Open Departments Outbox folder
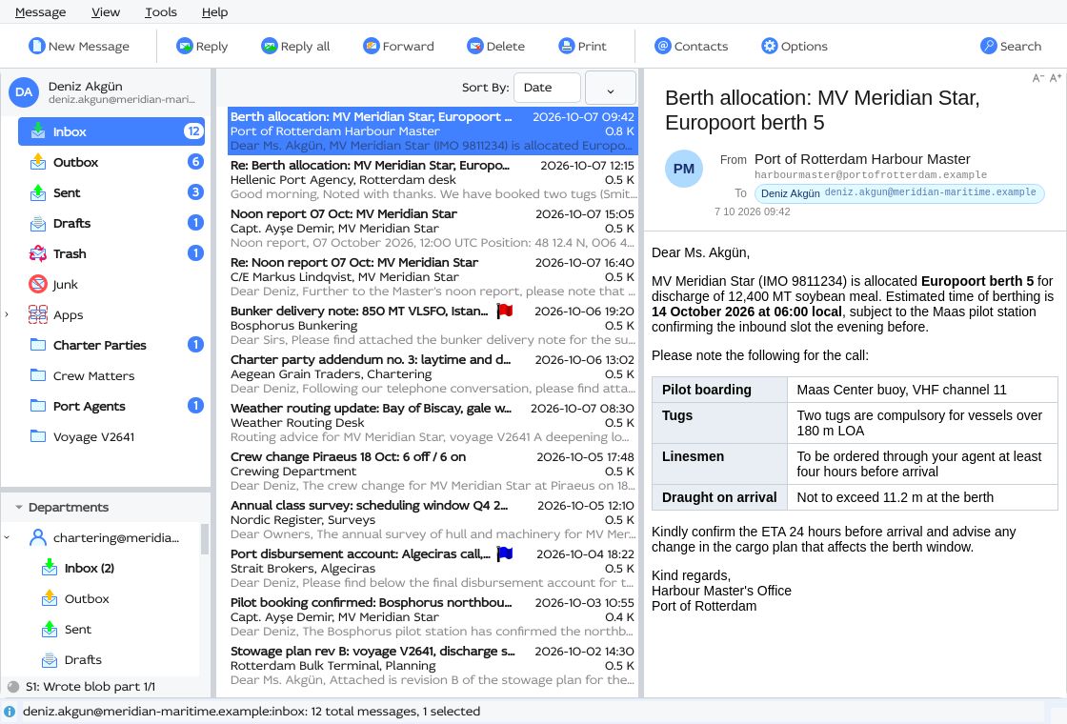1067x724 pixels. coord(87,599)
